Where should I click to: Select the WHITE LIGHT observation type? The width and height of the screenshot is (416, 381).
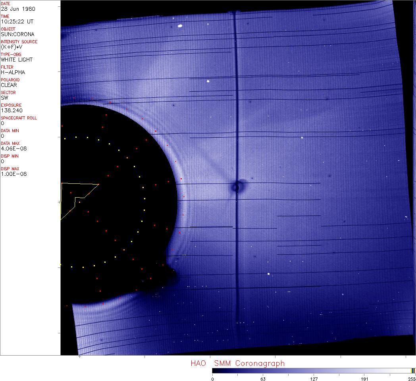tap(17, 60)
